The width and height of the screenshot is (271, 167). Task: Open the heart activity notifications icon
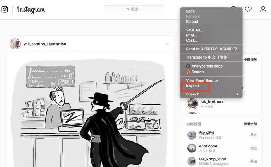(248, 9)
